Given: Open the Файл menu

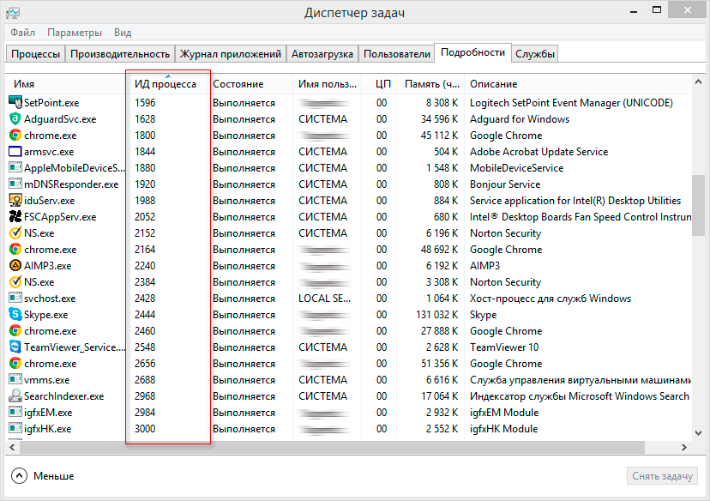Looking at the screenshot, I should tap(22, 33).
